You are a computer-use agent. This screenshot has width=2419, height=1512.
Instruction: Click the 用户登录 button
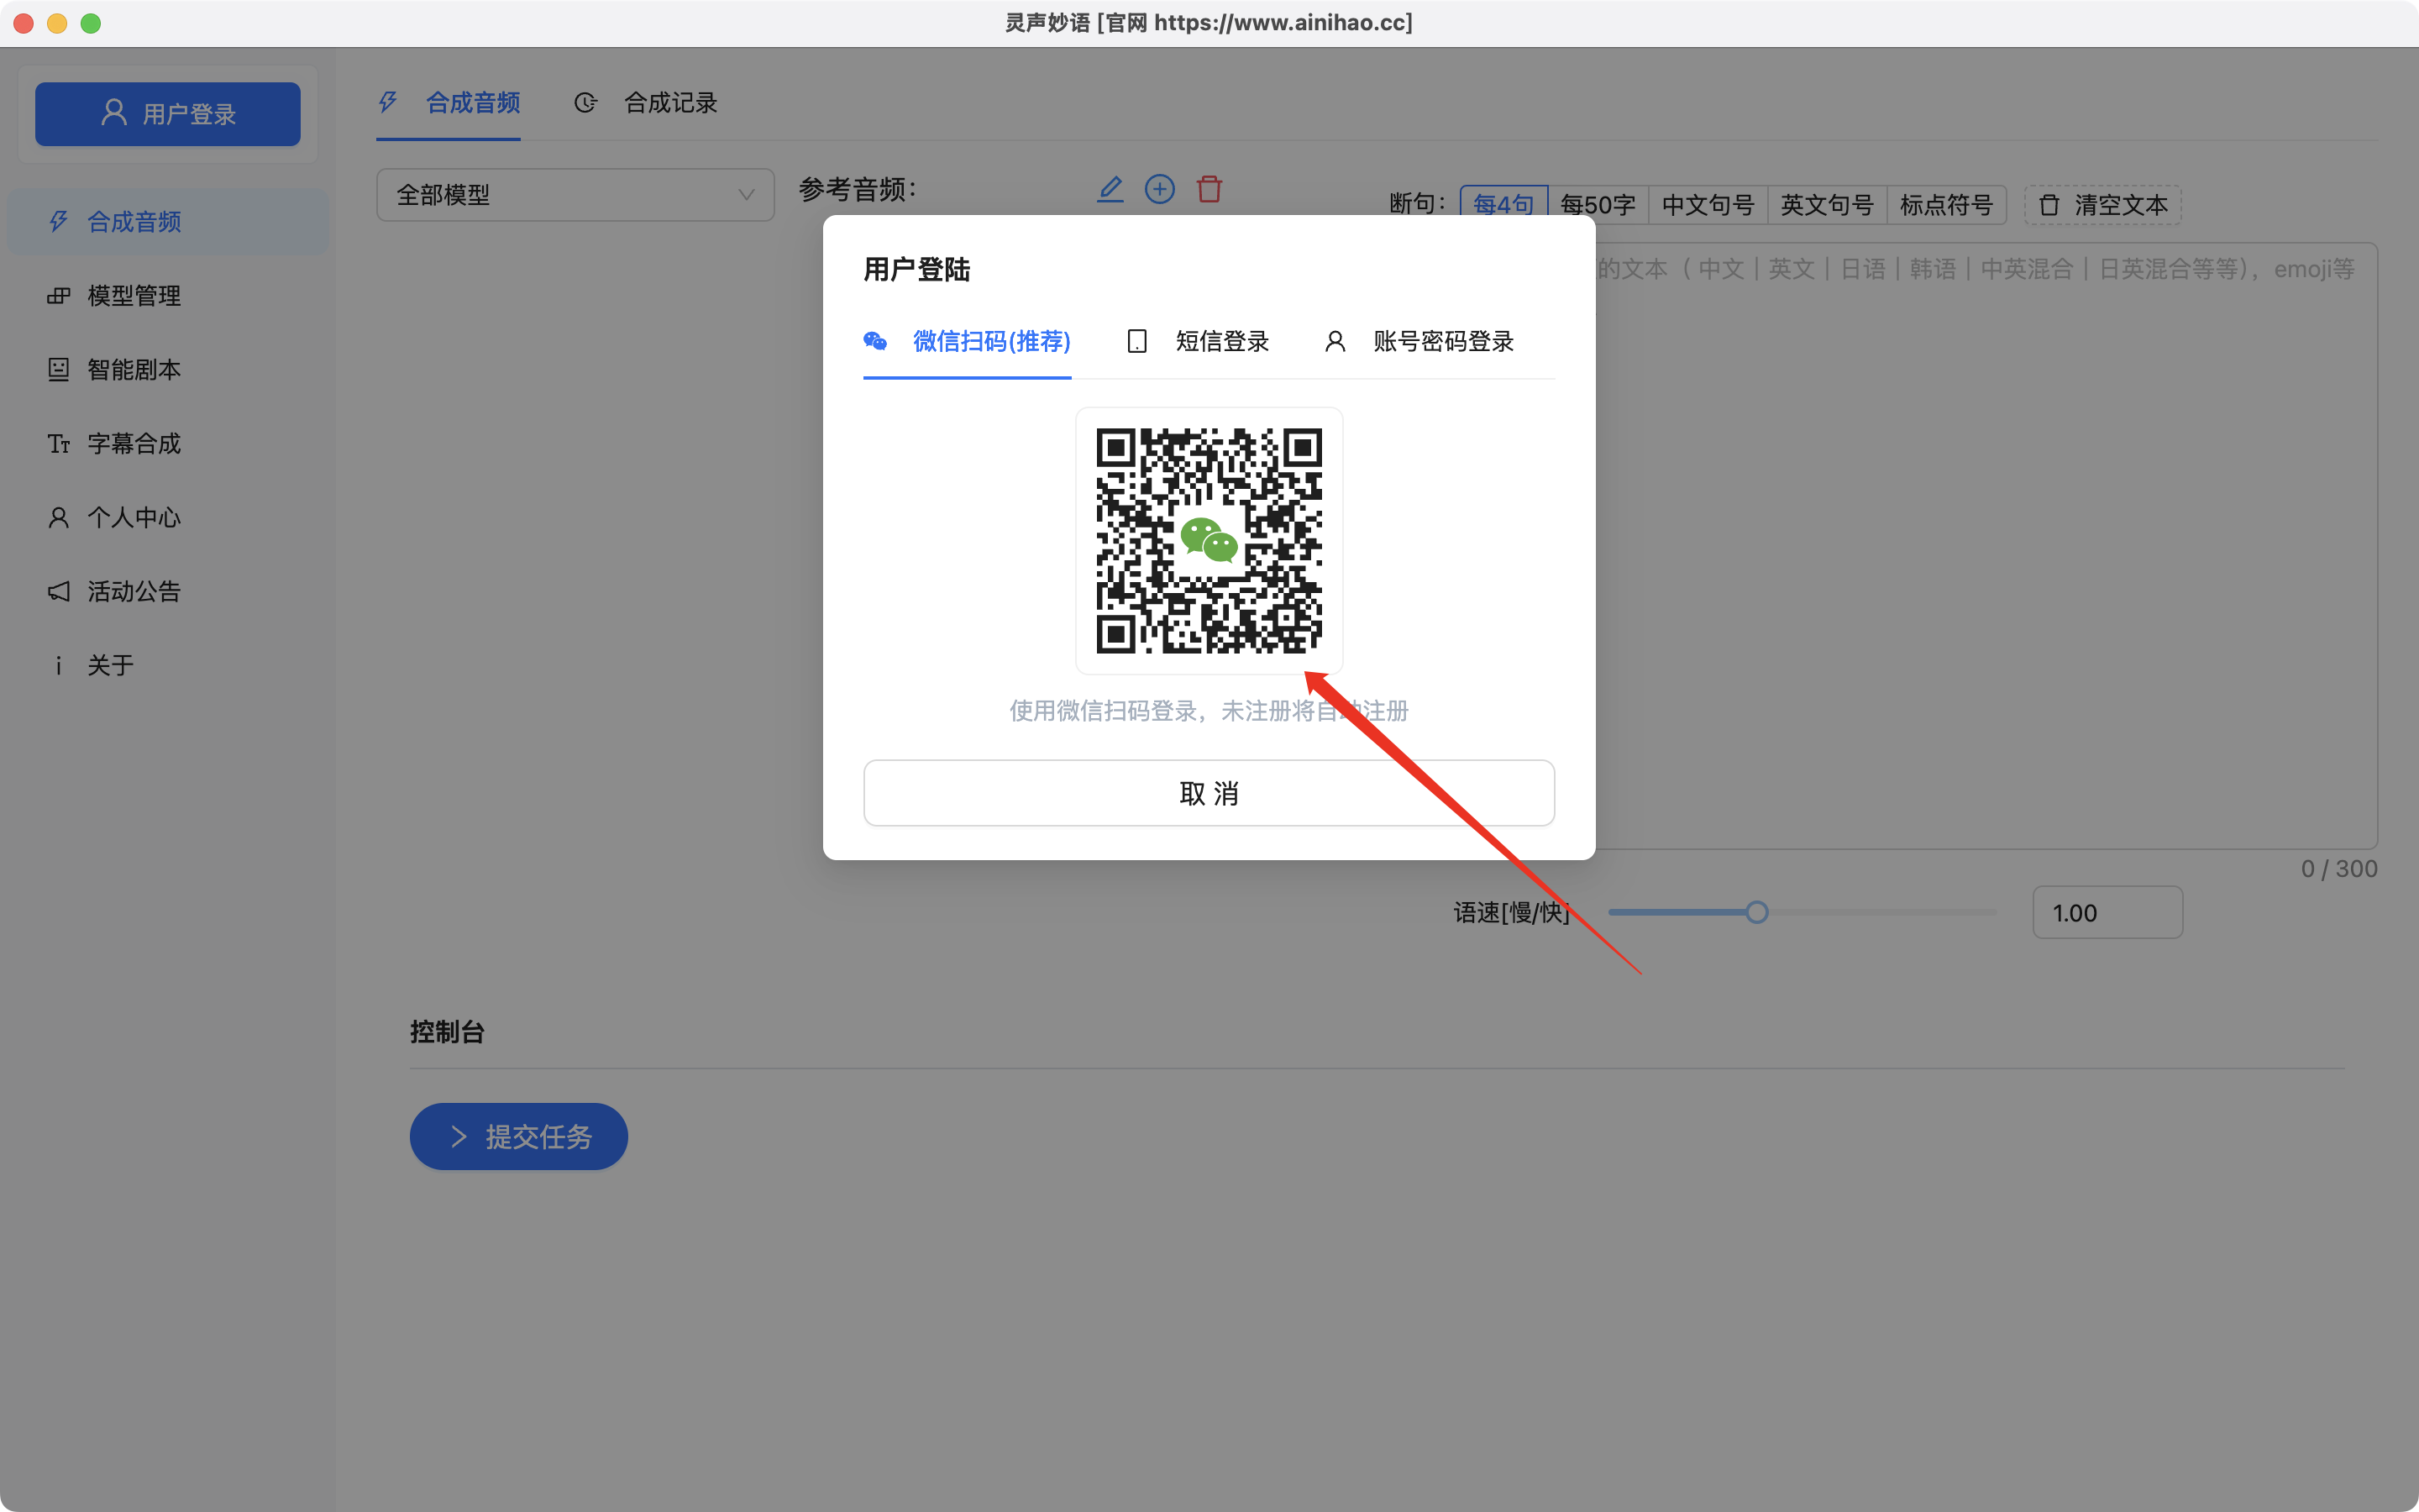[x=168, y=114]
